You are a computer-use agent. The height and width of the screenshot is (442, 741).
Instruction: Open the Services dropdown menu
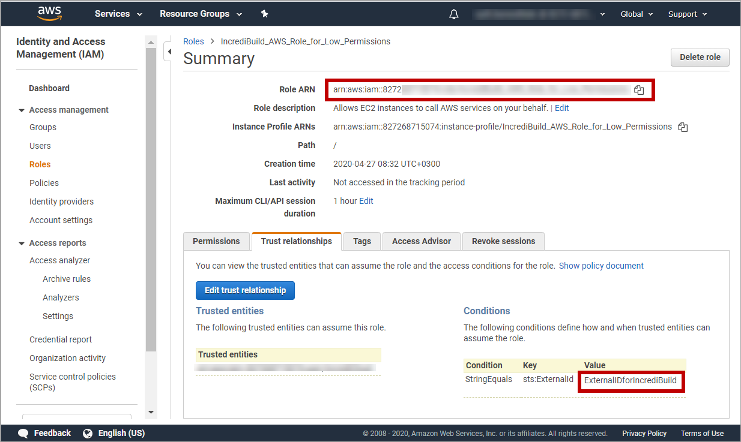click(x=118, y=14)
